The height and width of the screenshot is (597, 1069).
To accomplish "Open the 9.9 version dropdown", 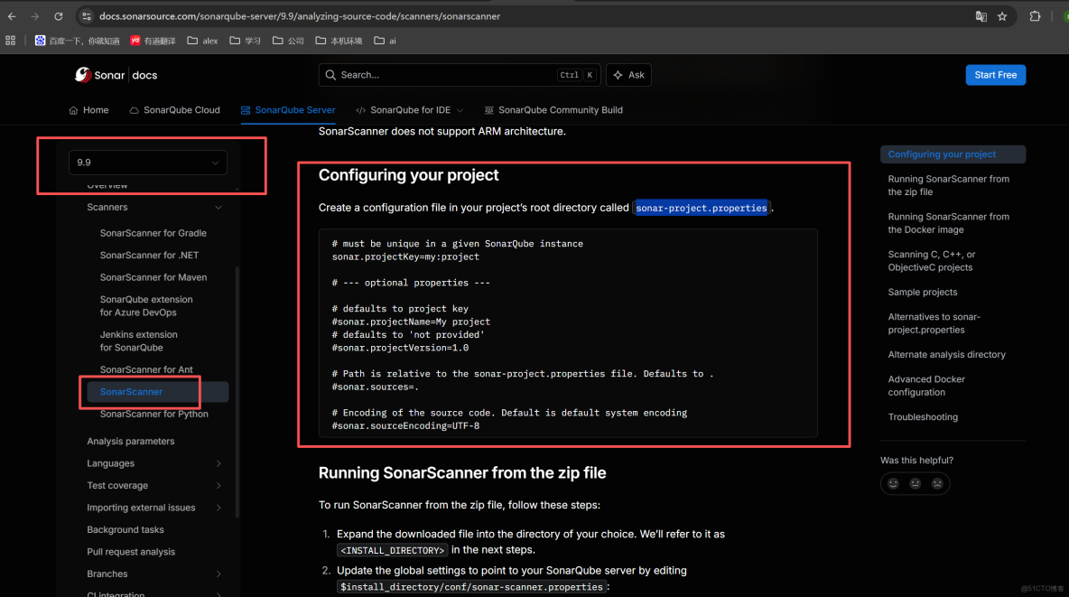I will 147,163.
